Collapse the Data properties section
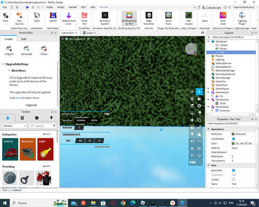The image size is (259, 207). click(x=208, y=165)
